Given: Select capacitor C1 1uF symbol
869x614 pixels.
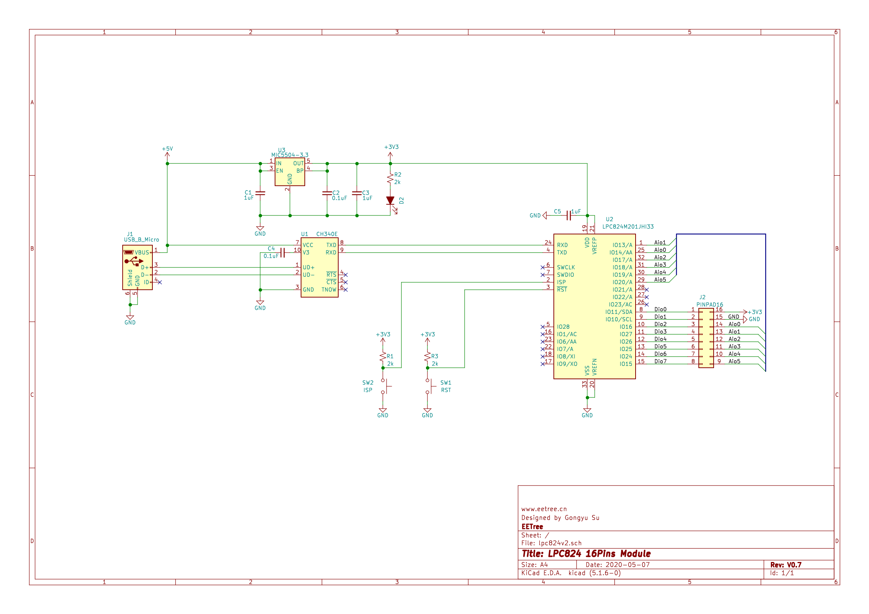Looking at the screenshot, I should (260, 193).
